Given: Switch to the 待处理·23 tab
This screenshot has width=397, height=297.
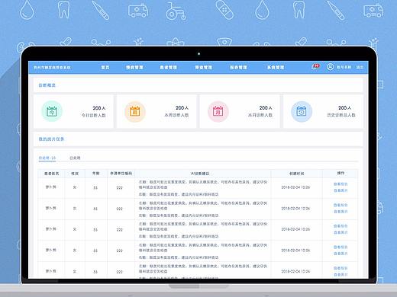Looking at the screenshot, I should pyautogui.click(x=47, y=158).
